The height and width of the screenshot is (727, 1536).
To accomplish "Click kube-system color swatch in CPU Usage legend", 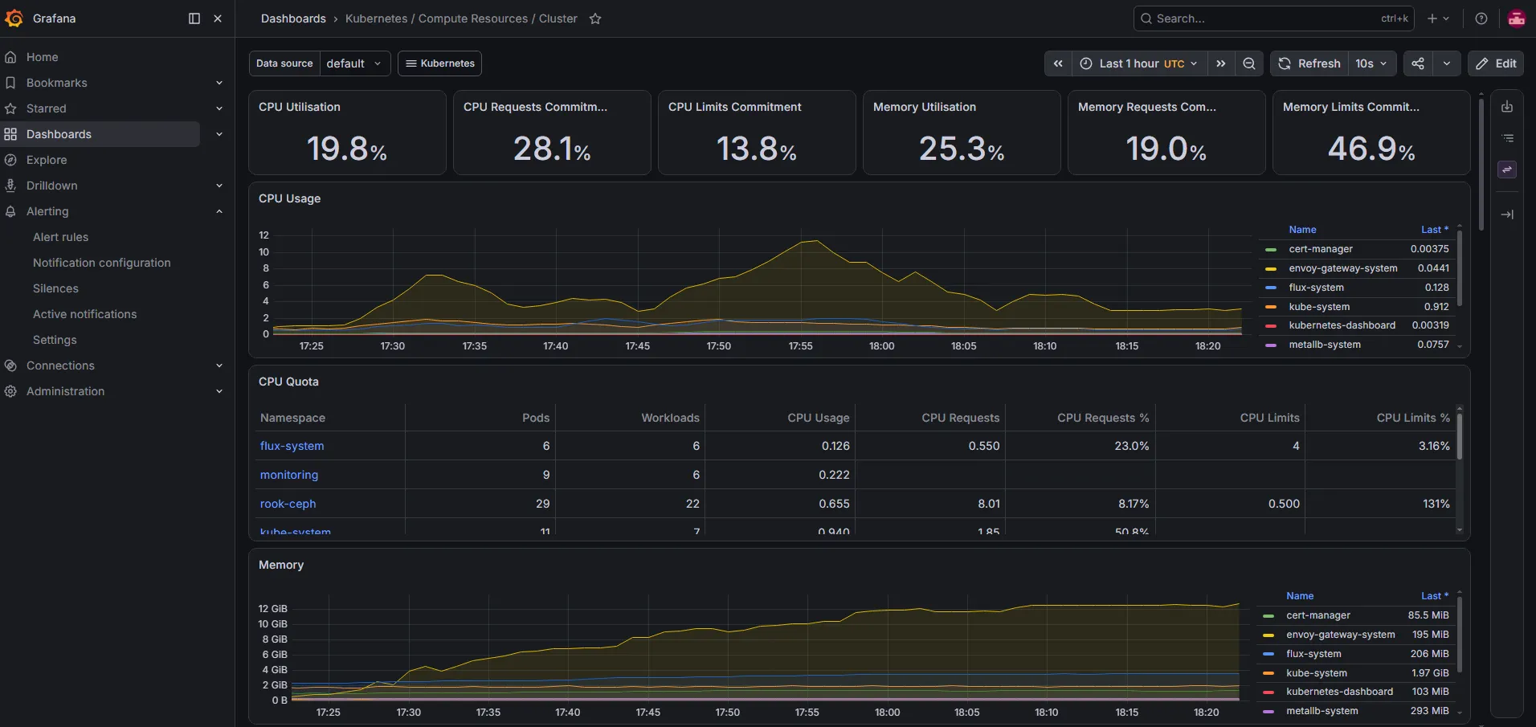I will pyautogui.click(x=1271, y=308).
